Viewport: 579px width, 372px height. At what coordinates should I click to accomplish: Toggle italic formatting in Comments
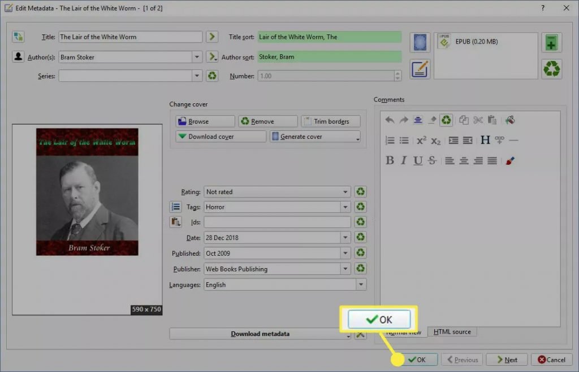[404, 160]
